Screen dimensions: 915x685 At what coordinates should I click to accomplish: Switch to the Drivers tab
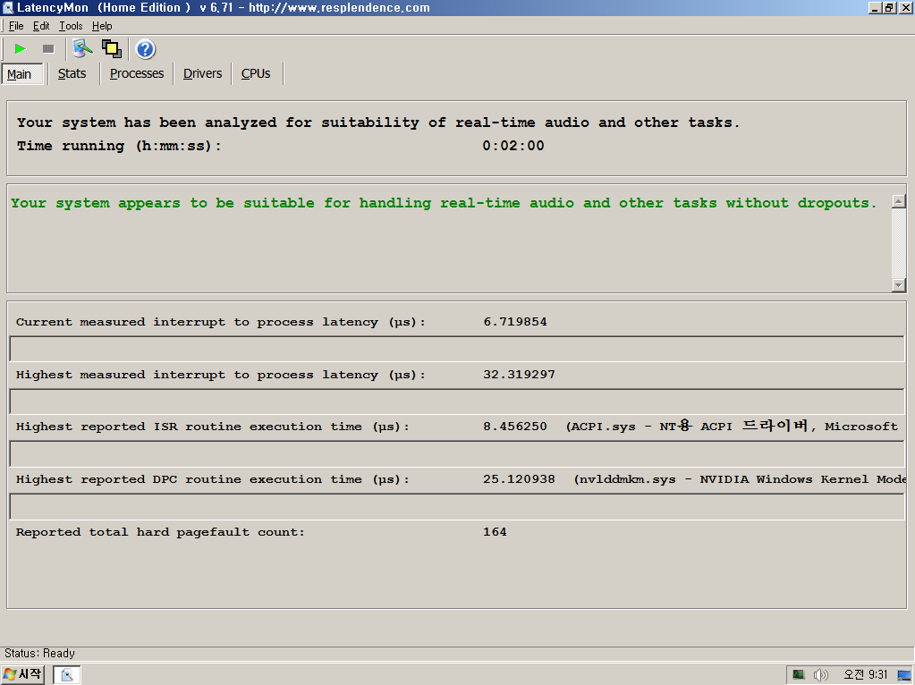[202, 73]
